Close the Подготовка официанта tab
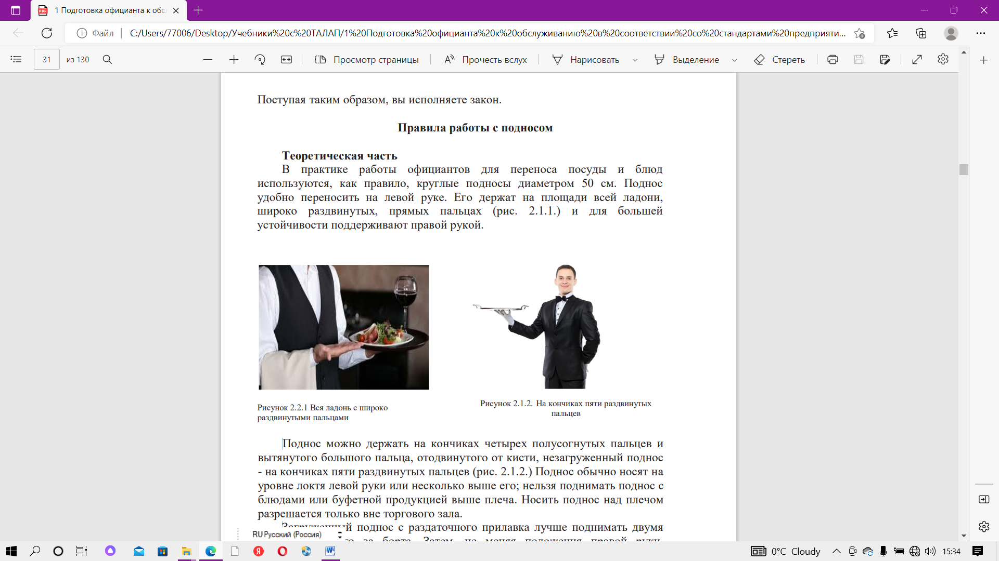 tap(176, 10)
